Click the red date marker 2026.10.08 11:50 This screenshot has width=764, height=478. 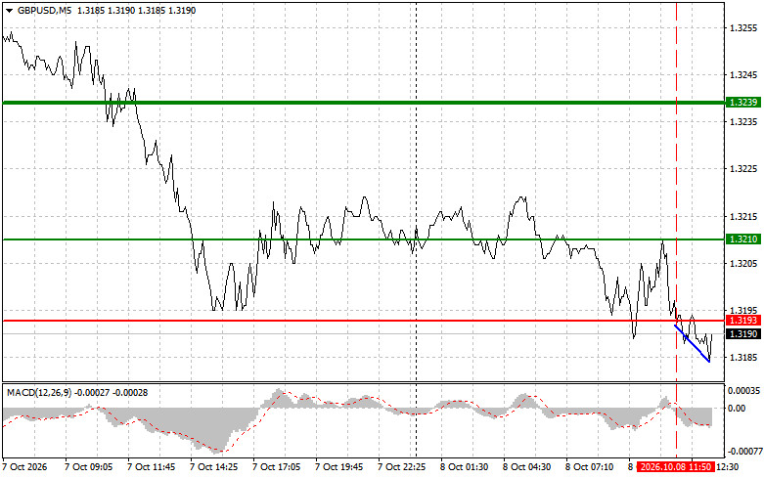tap(676, 467)
